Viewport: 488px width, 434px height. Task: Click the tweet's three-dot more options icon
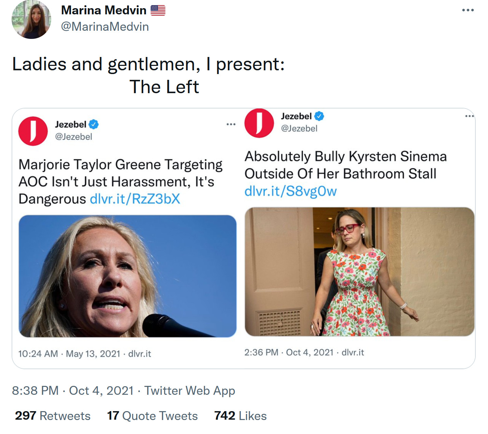pos(468,10)
